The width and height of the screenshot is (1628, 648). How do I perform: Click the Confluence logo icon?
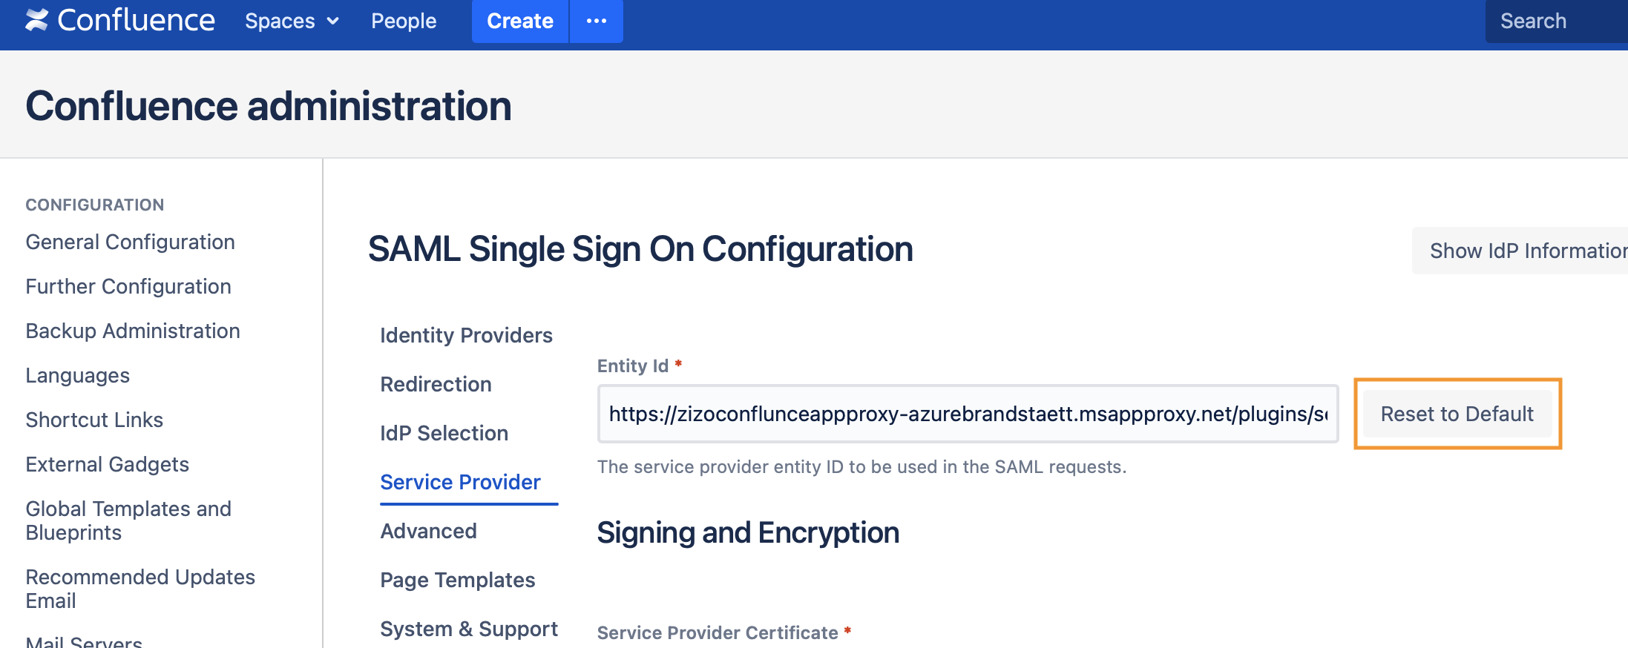pyautogui.click(x=36, y=20)
